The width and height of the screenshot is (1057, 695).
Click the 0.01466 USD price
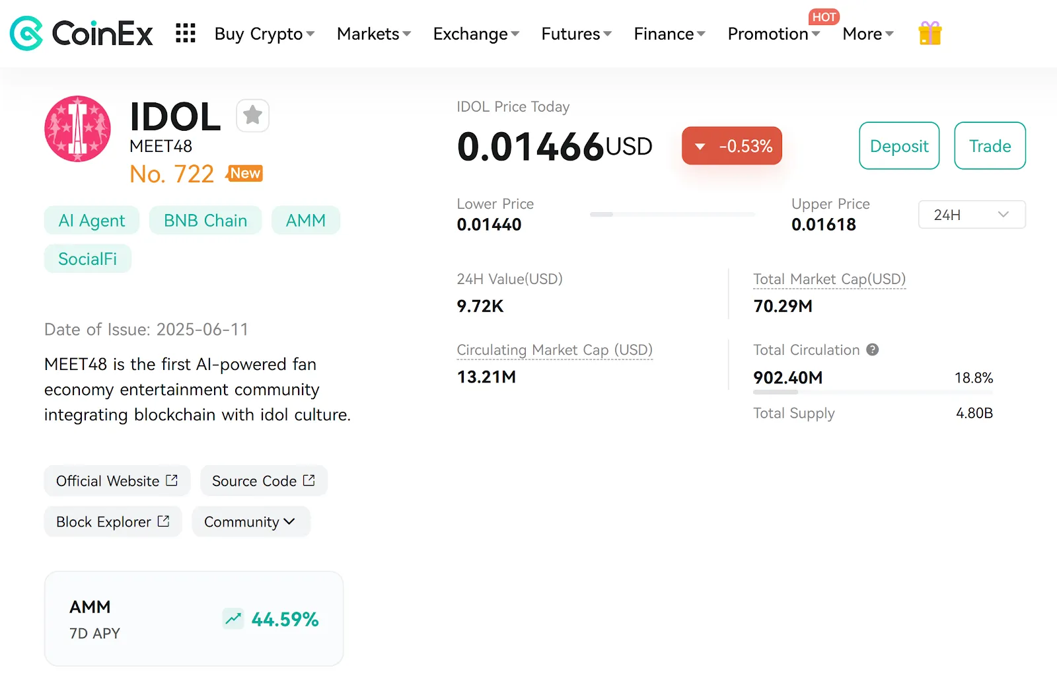[x=554, y=146]
